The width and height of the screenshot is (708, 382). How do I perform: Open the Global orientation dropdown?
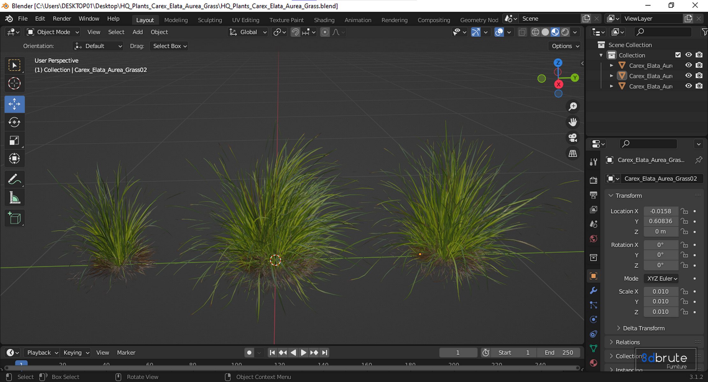(248, 32)
